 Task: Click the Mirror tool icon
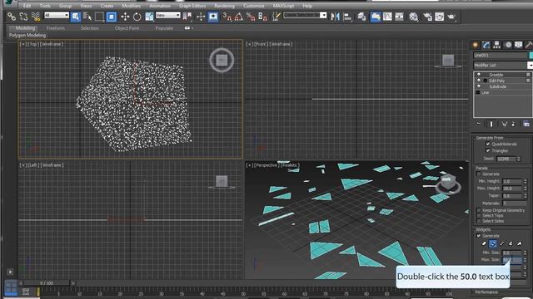[x=335, y=17]
